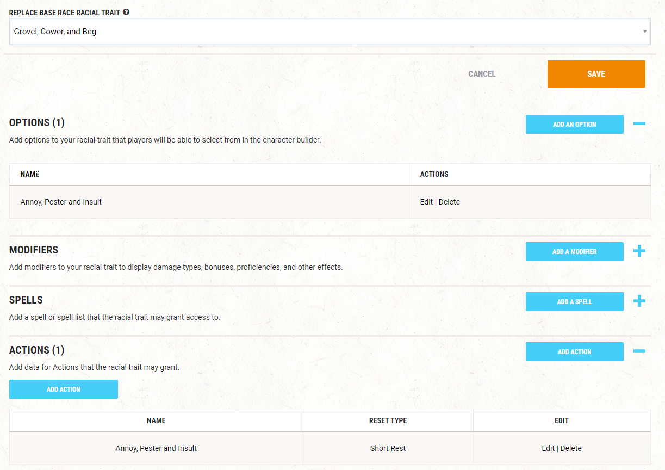Cancel the racial trait edit
Viewport: 665px width, 470px height.
click(x=482, y=74)
